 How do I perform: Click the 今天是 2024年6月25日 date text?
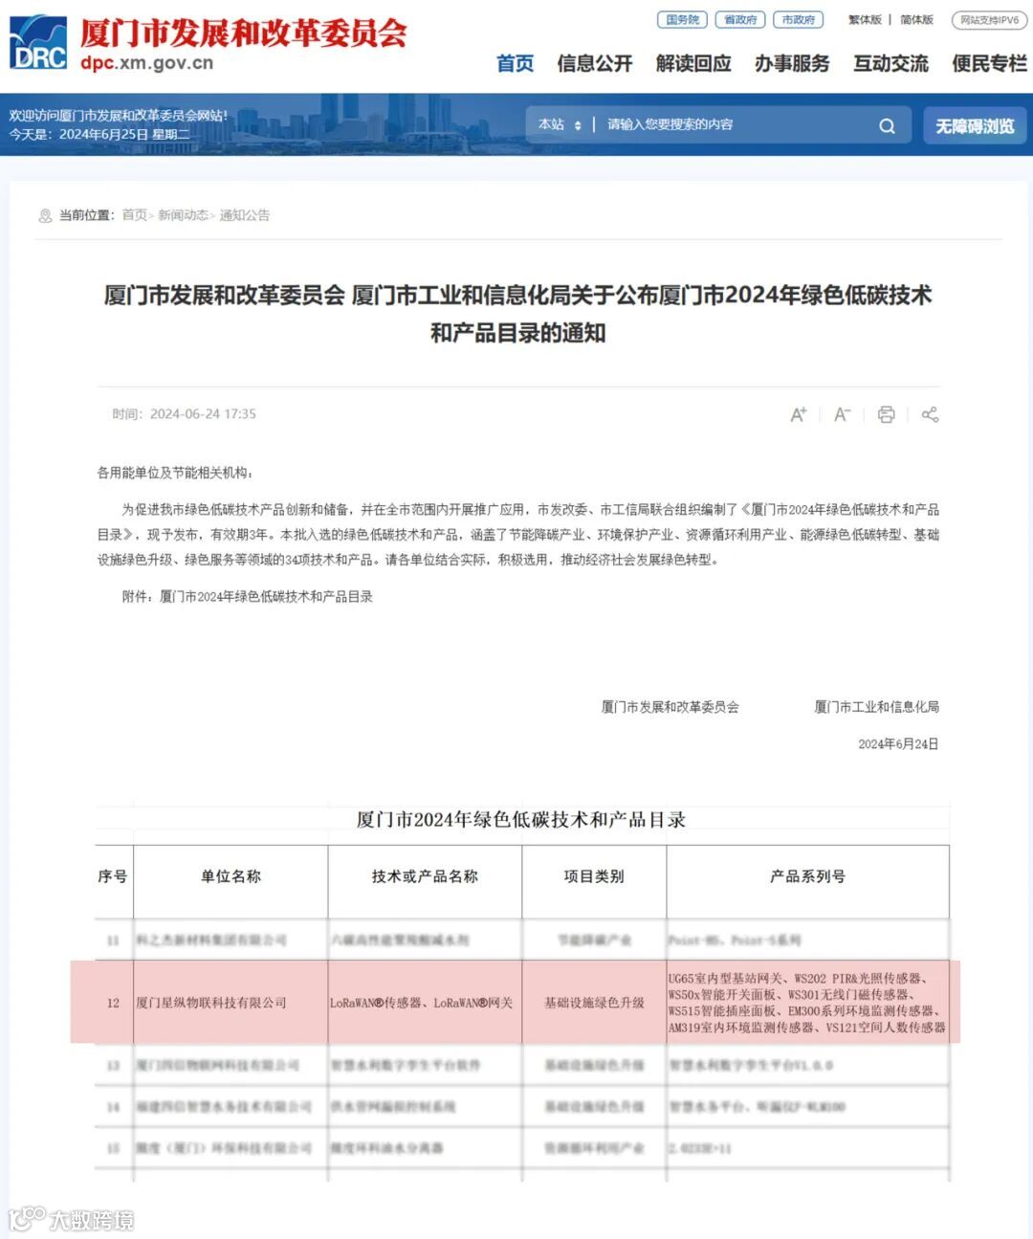point(99,135)
